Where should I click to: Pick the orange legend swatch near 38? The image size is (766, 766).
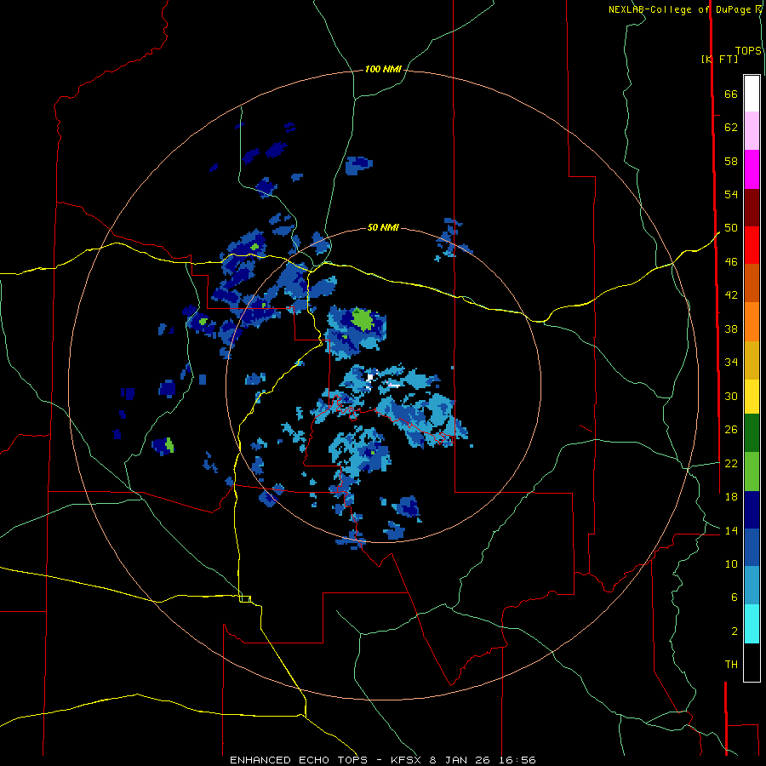(x=752, y=322)
